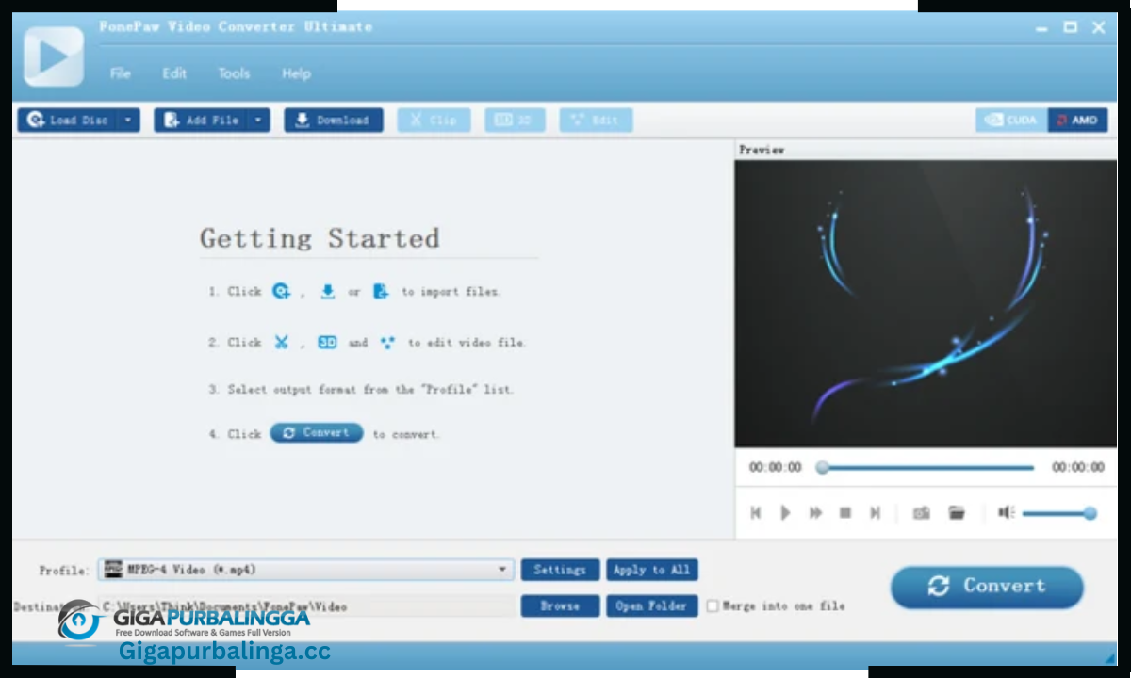Click the video preview area
1131x678 pixels.
926,303
